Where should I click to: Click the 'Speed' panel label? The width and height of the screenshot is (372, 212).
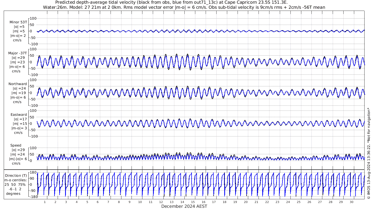[x=16, y=145]
